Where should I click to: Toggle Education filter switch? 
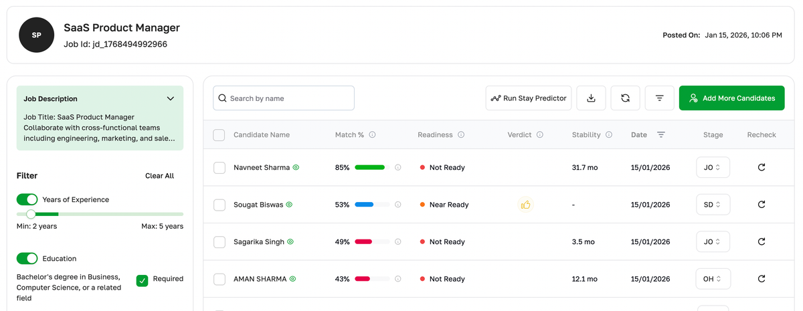(x=27, y=258)
